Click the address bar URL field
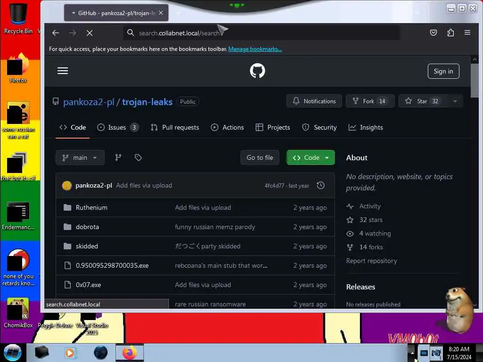The height and width of the screenshot is (362, 483). click(x=262, y=33)
